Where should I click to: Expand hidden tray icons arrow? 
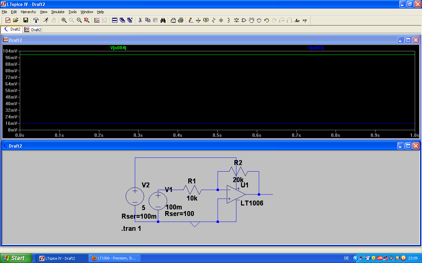pyautogui.click(x=355, y=258)
